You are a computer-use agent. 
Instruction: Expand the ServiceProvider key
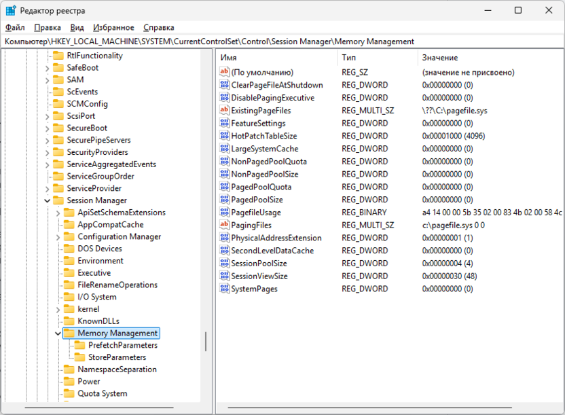(x=48, y=189)
